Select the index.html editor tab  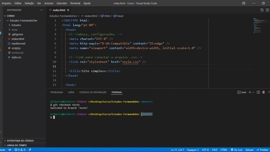pos(59,10)
